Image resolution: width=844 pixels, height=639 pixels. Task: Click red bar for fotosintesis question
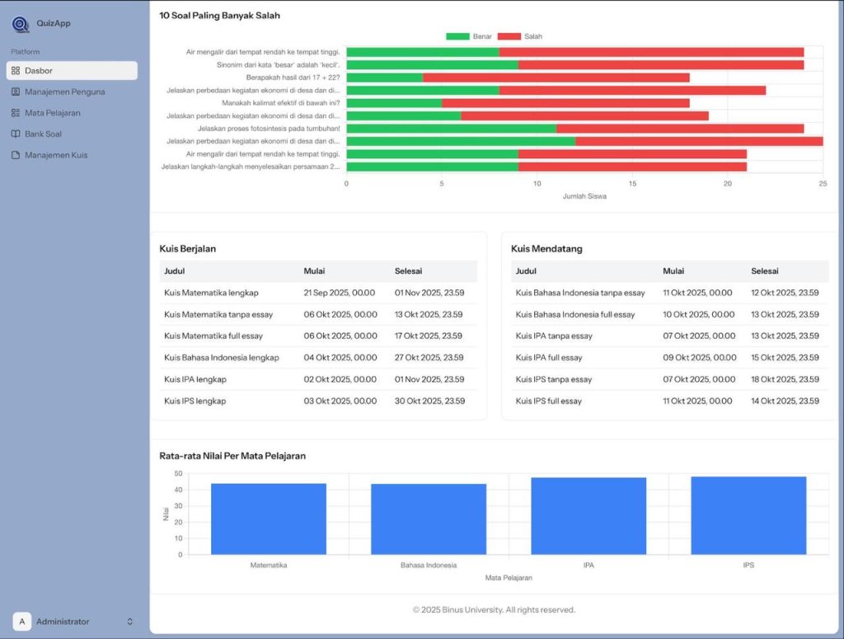[x=679, y=129]
